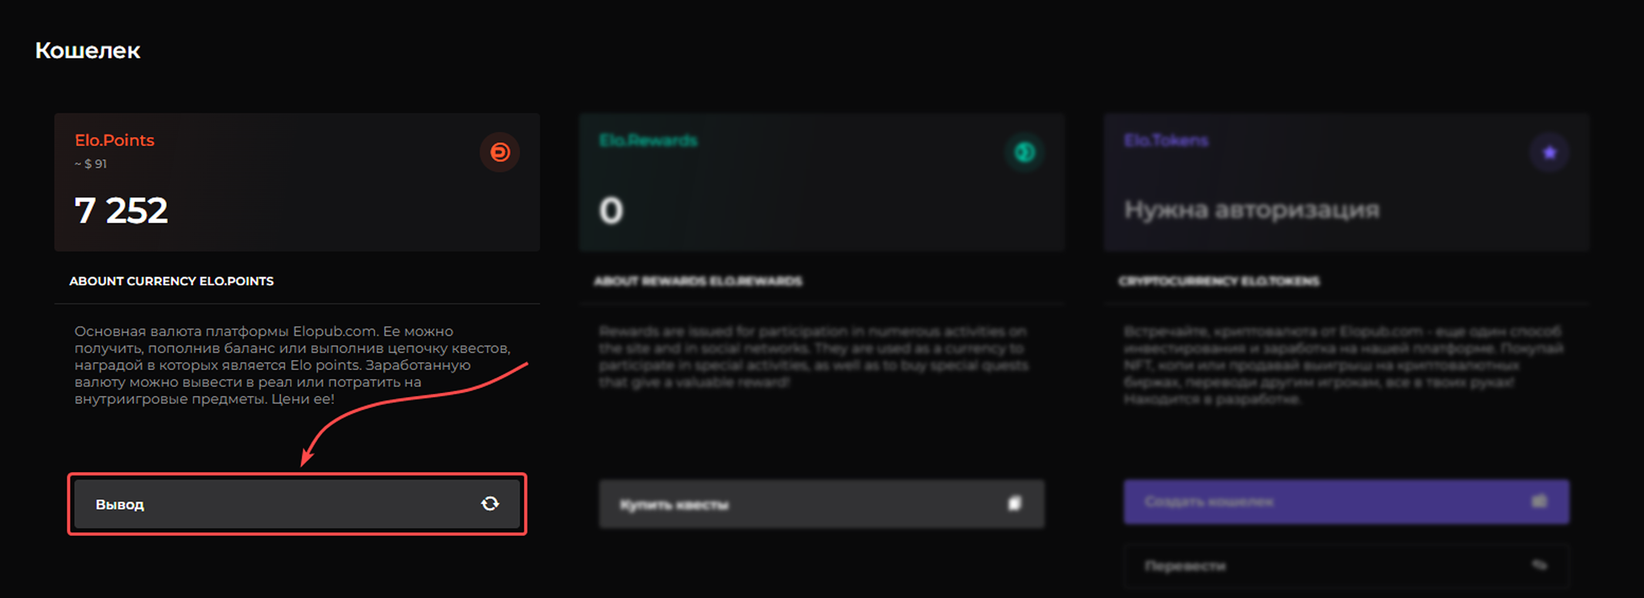Click the icon on the Купить квесты button
1644x598 pixels.
coord(1014,504)
